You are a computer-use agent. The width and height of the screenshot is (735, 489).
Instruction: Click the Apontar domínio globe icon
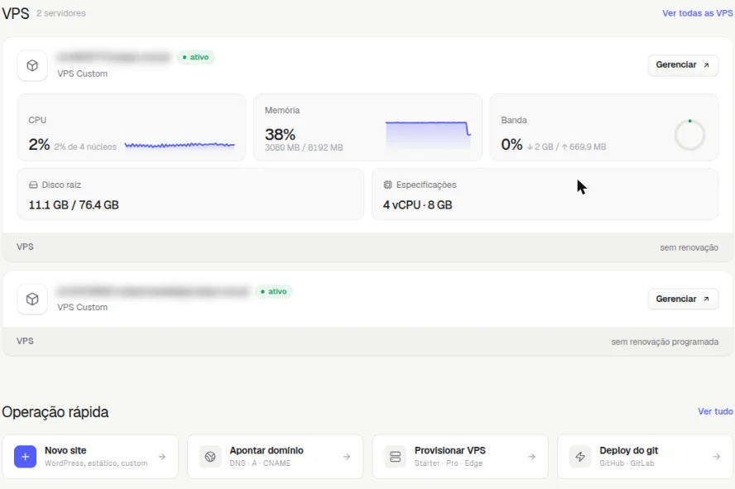point(210,457)
